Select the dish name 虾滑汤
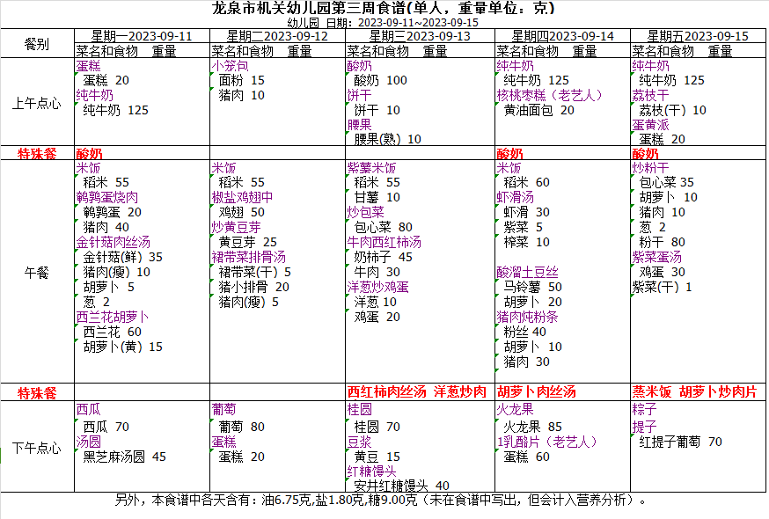Screen dimensions: 769x519 click(515, 197)
